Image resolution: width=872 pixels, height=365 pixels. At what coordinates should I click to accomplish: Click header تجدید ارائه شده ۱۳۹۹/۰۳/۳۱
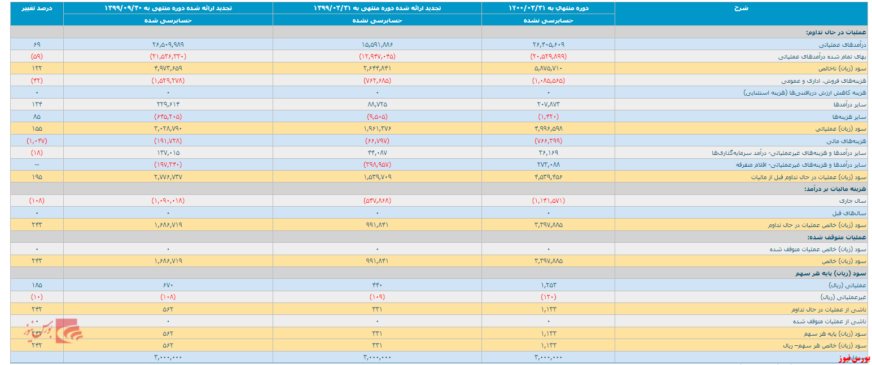pyautogui.click(x=377, y=8)
